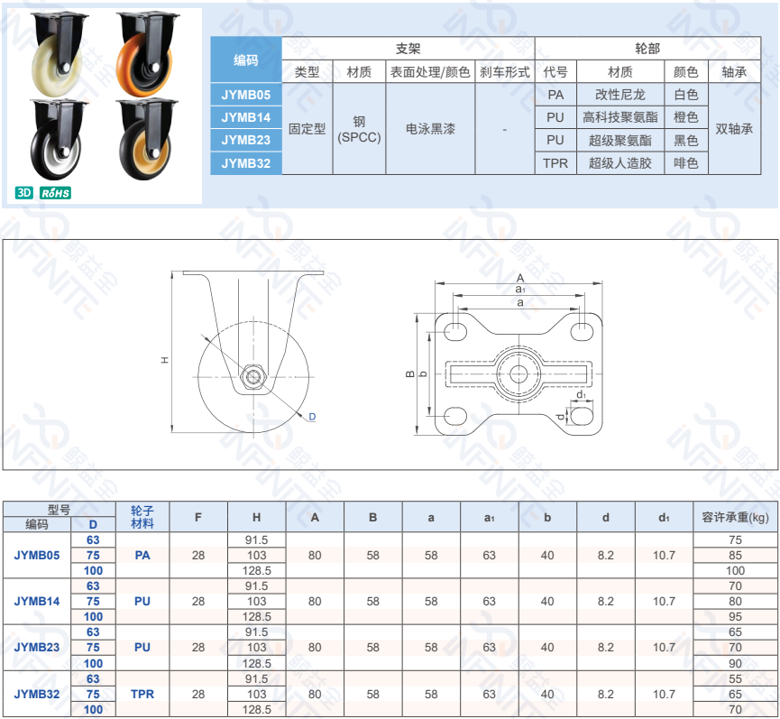Select JYMB32 in the lower dimension table
The width and height of the screenshot is (780, 719).
[x=37, y=694]
